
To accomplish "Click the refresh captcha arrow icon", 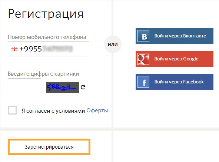I will [83, 87].
